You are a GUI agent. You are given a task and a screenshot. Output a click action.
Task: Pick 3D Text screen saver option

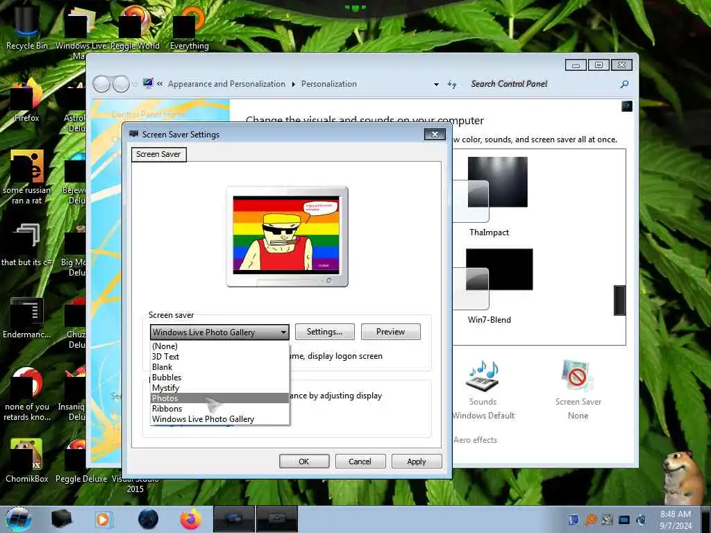219,356
